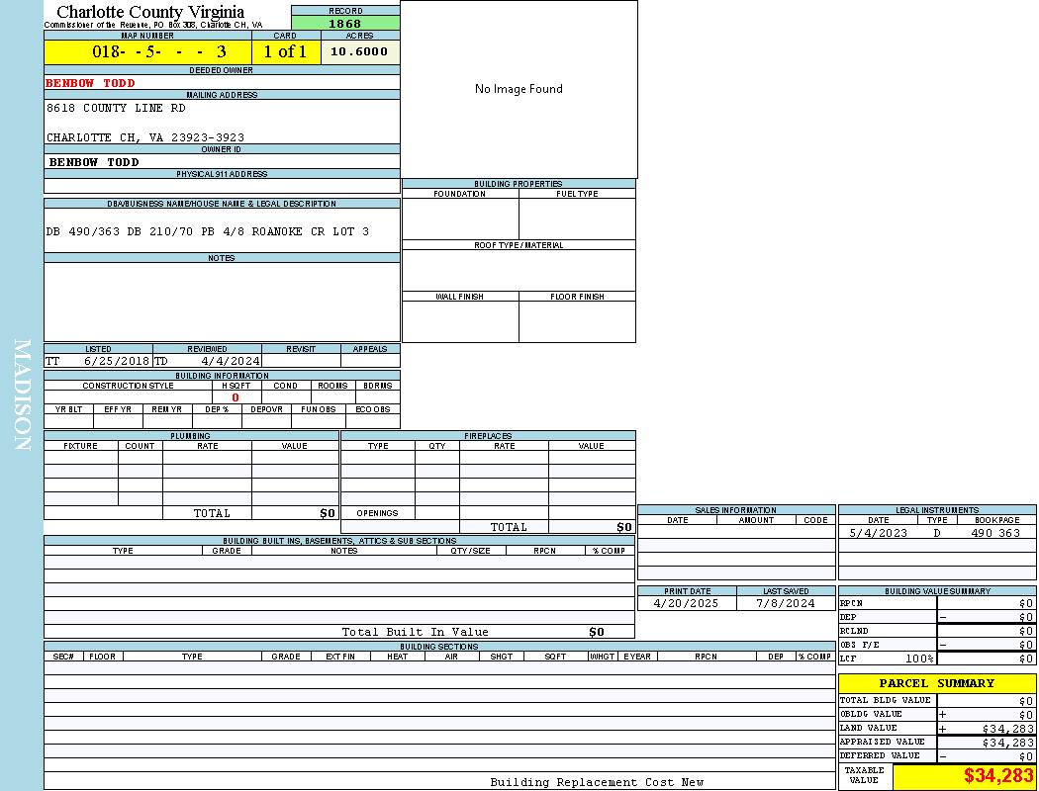Click the last saved date 7/8/2024
This screenshot has width=1039, height=791.
coord(785,603)
